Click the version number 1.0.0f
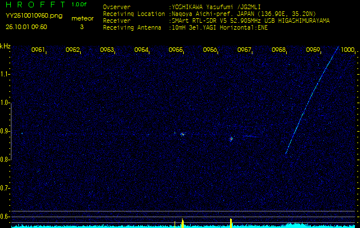Image resolution: width=360 pixels, height=228 pixels. pyautogui.click(x=79, y=5)
